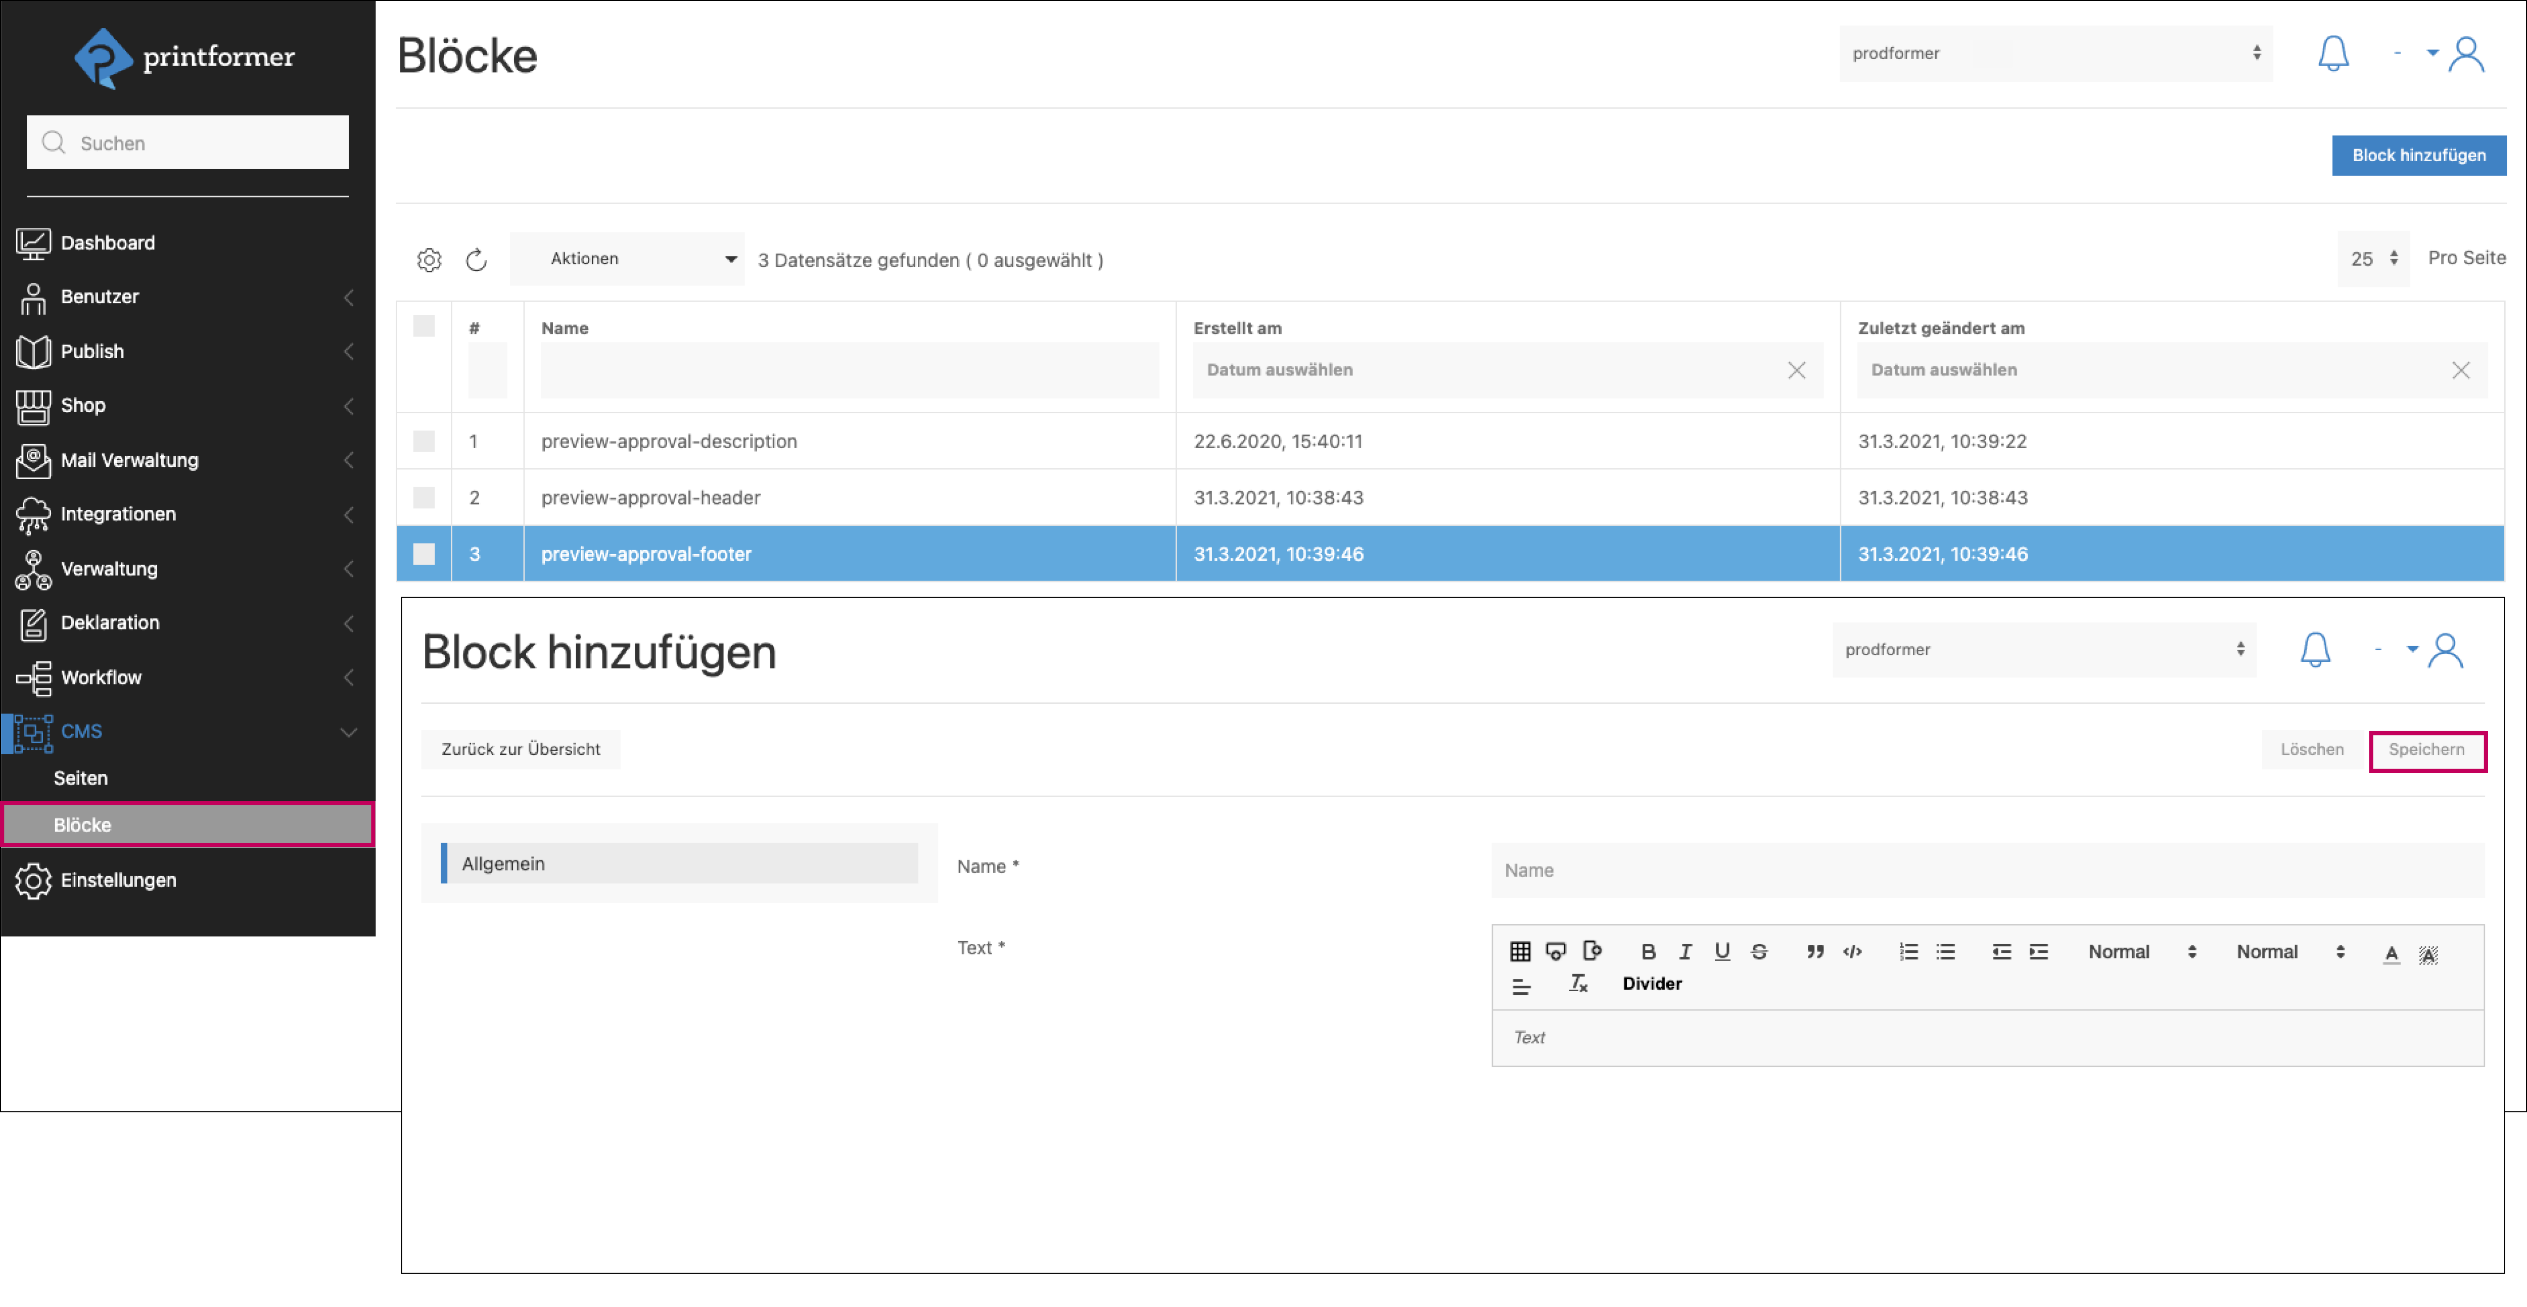Open Dashboard in the sidebar
This screenshot has width=2527, height=1307.
click(x=107, y=242)
